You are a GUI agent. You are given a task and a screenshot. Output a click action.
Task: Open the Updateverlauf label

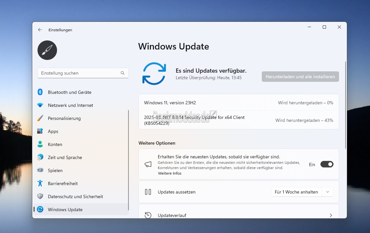coord(172,215)
